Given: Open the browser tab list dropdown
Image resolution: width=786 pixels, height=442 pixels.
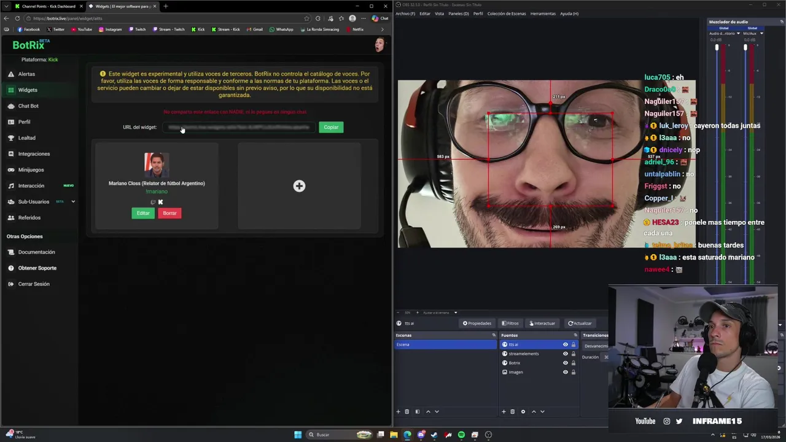Looking at the screenshot, I should pos(6,6).
